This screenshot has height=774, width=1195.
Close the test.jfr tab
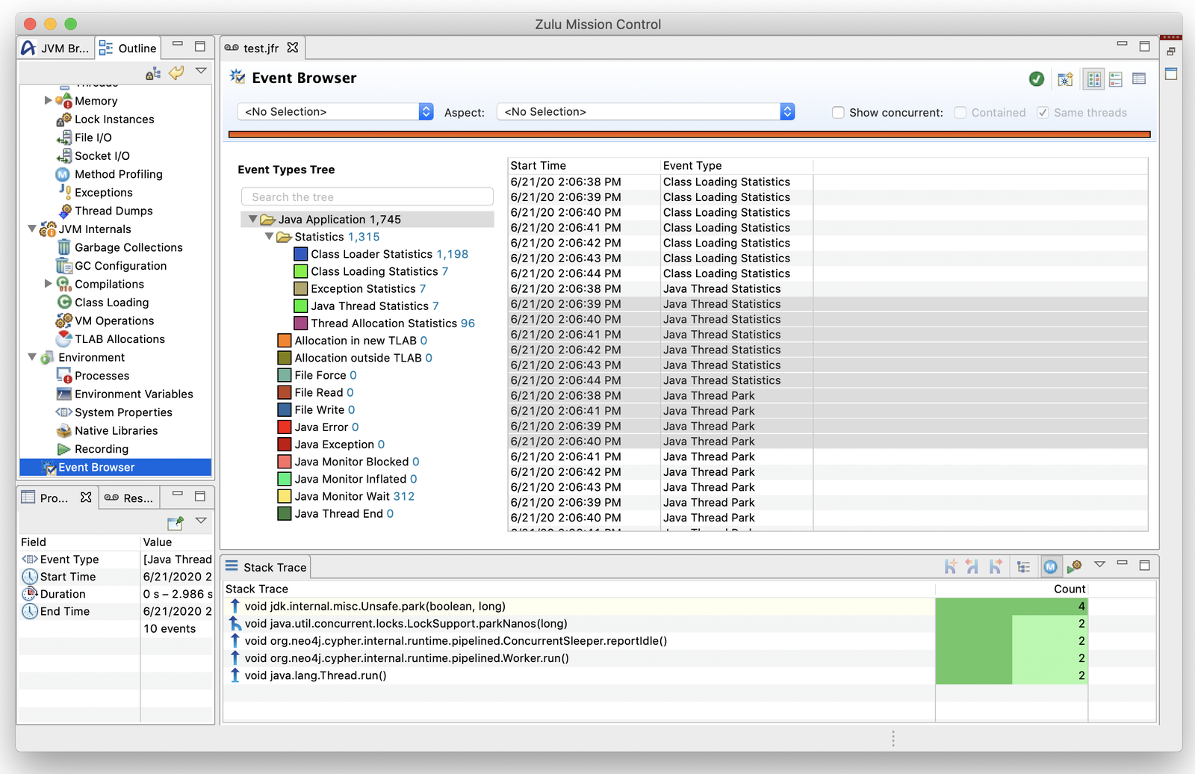click(293, 48)
